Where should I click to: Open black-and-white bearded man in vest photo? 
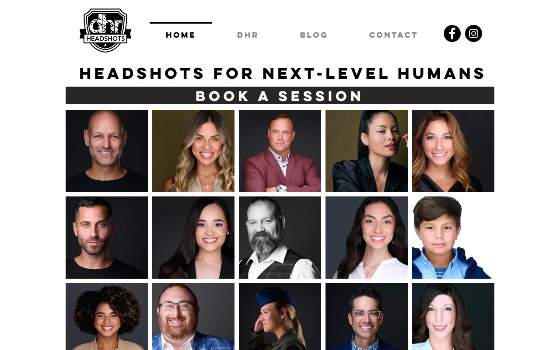[280, 238]
